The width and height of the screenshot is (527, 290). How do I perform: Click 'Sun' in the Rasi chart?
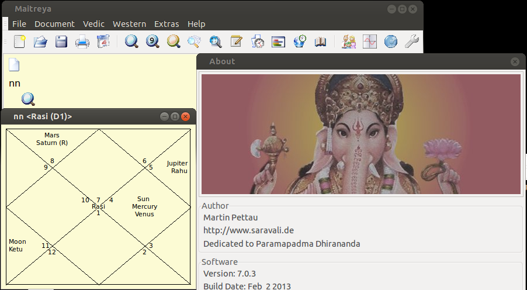[x=143, y=199]
